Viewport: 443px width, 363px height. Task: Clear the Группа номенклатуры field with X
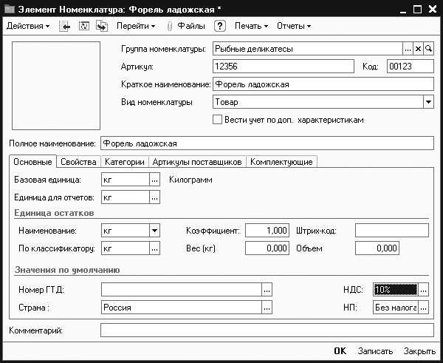coord(418,49)
